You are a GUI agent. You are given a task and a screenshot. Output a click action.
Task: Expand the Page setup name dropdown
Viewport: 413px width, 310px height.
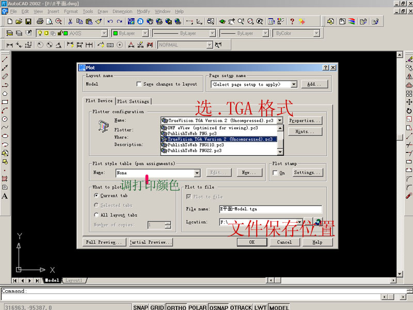(x=294, y=84)
